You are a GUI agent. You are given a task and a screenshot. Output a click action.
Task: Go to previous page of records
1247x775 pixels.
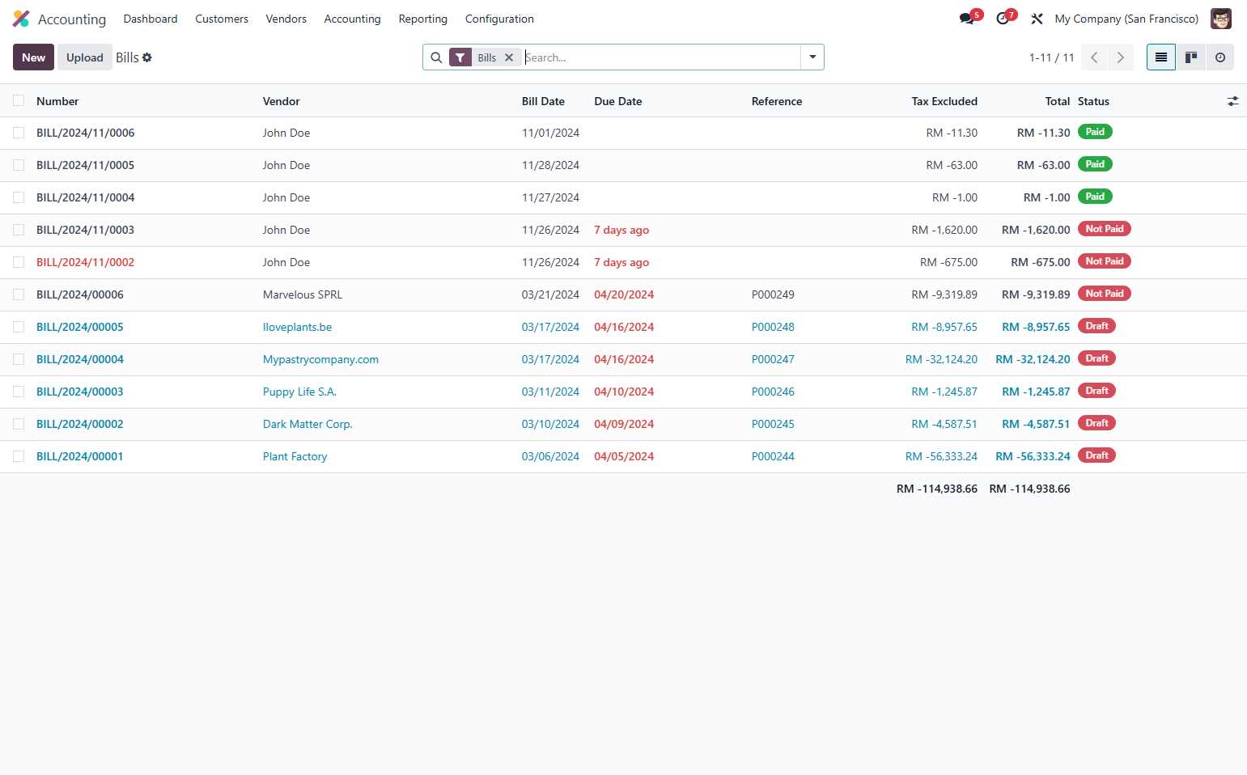tap(1094, 57)
